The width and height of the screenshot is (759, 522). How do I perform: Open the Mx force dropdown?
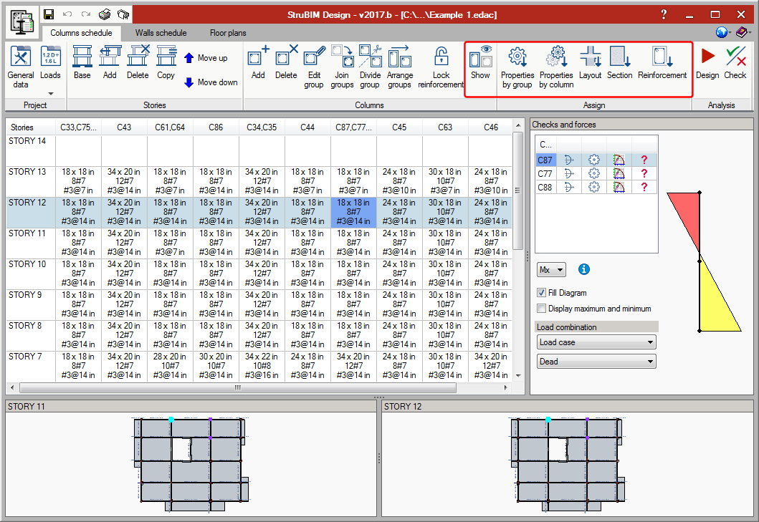(551, 270)
